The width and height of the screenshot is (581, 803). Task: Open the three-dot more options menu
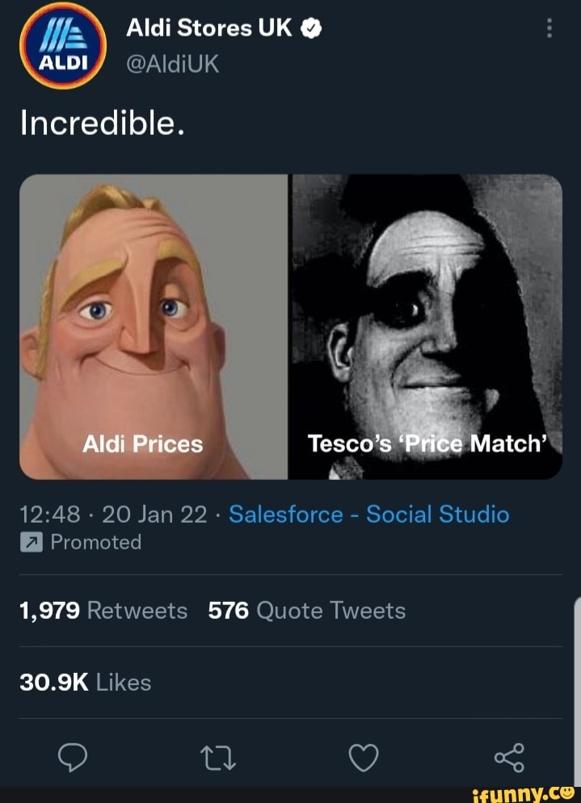(549, 29)
